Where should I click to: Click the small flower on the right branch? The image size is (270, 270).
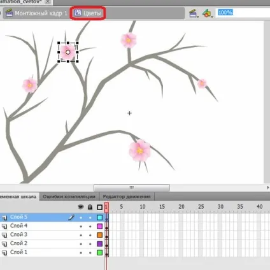(x=202, y=83)
